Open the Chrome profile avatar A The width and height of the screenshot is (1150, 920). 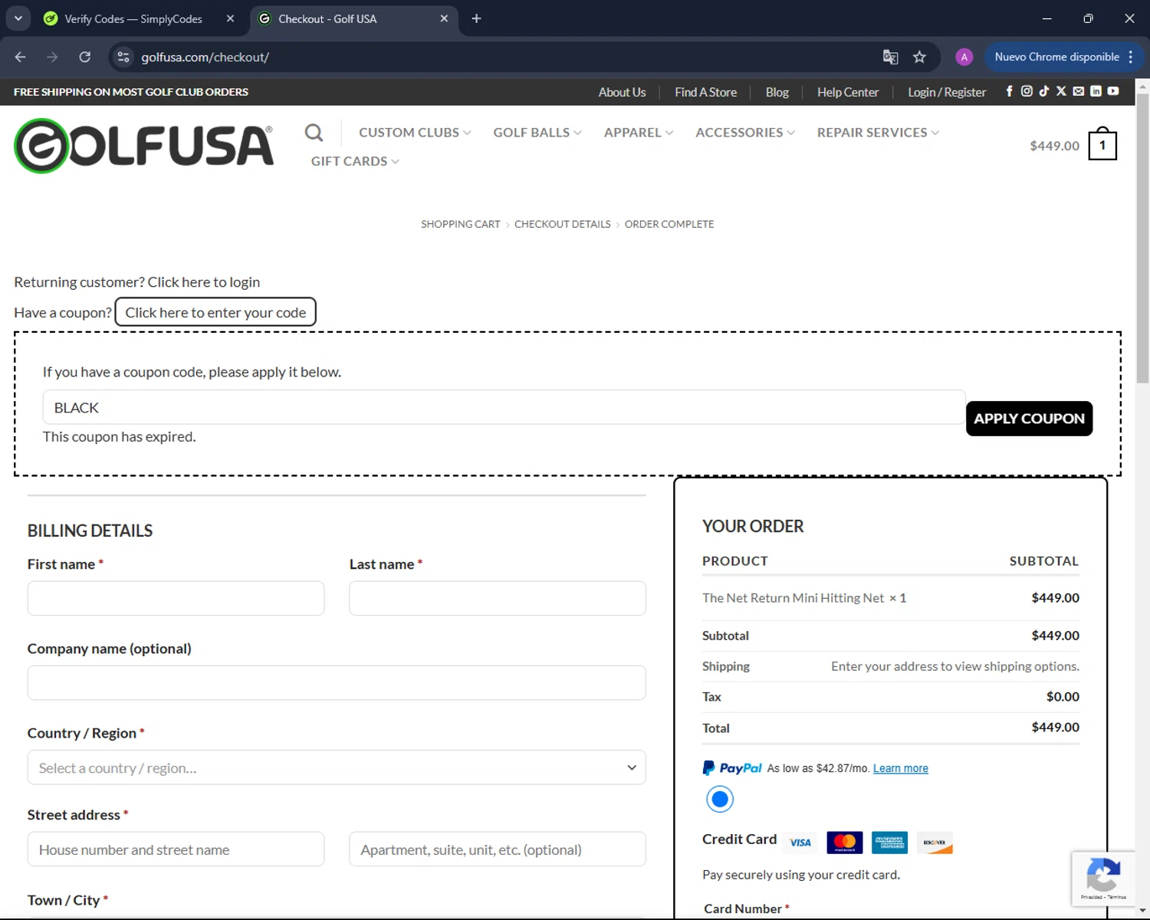[x=964, y=57]
